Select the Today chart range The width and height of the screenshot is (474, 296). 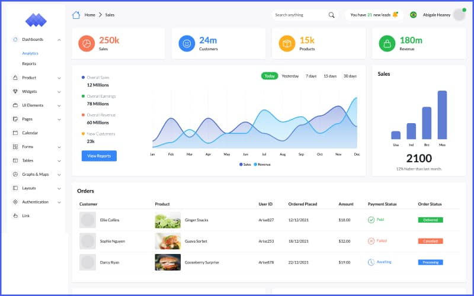pyautogui.click(x=270, y=76)
